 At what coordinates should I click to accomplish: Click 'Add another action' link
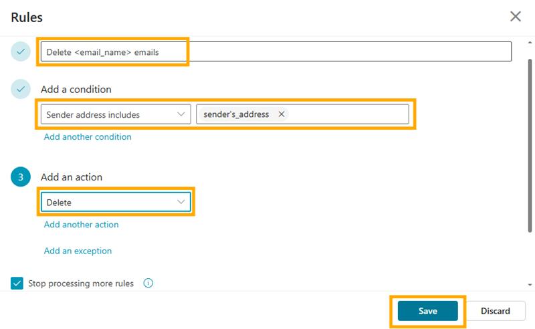tap(81, 225)
